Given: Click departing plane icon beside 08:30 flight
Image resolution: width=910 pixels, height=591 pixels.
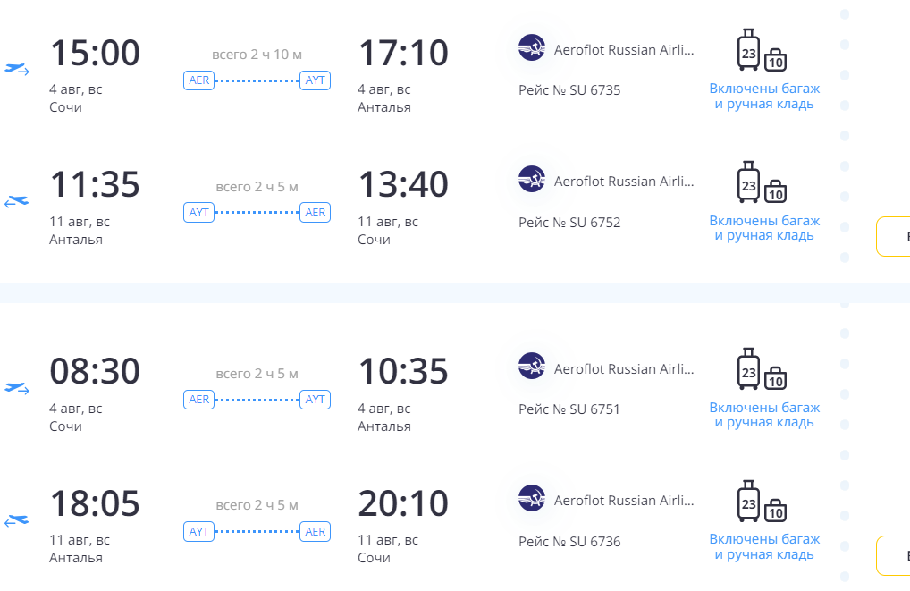Looking at the screenshot, I should tap(17, 388).
